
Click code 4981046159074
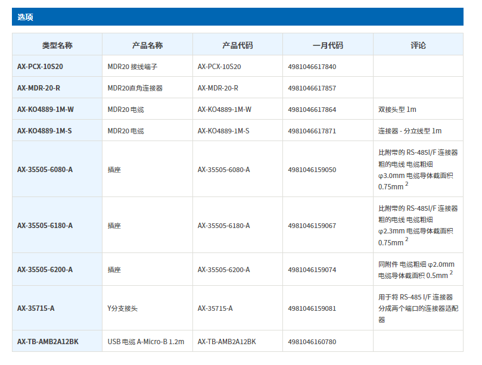[x=312, y=270]
